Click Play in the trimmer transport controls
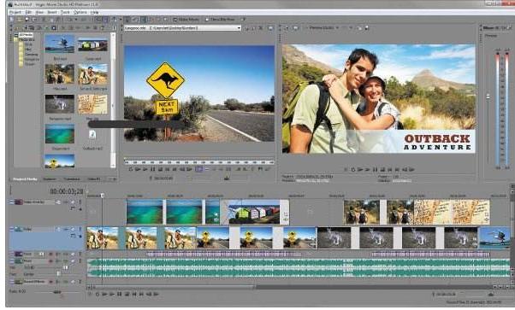 (x=145, y=169)
